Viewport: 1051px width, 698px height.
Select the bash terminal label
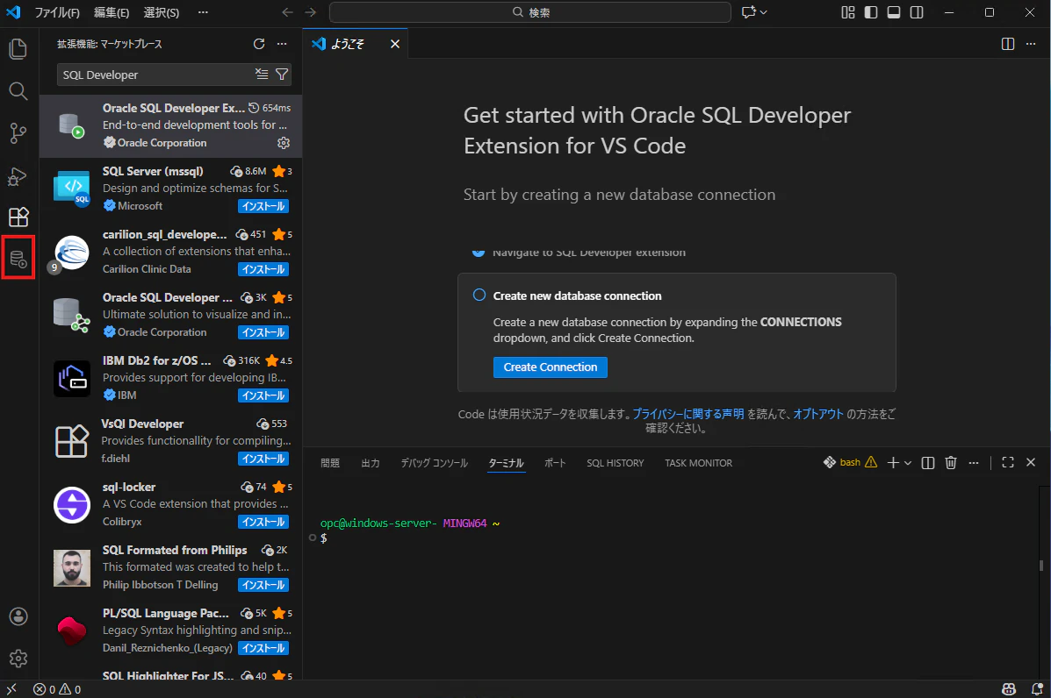pyautogui.click(x=850, y=462)
